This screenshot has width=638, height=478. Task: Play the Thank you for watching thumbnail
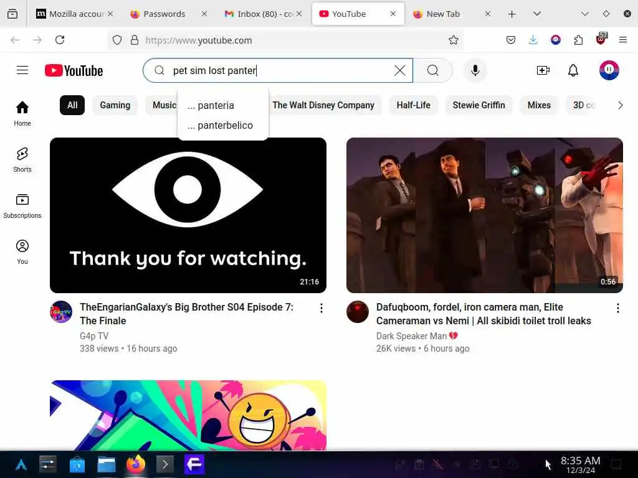[x=188, y=215]
